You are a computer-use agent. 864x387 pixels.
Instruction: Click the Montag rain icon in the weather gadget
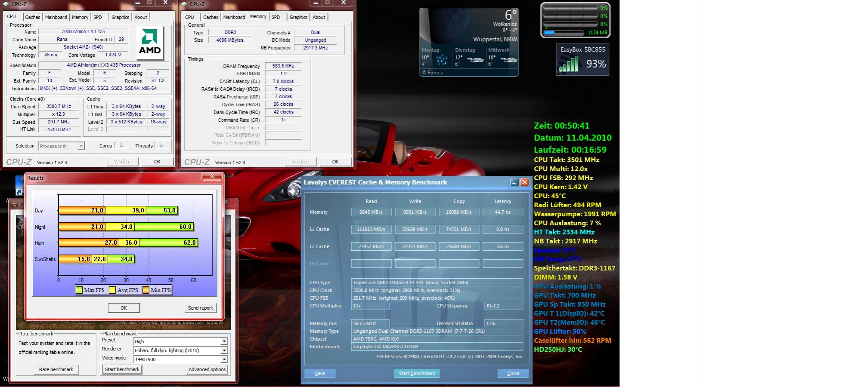coord(442,60)
